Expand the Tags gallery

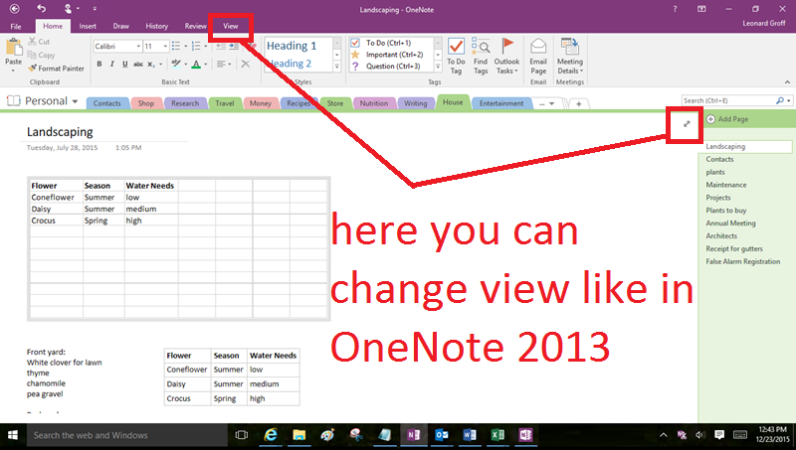(x=438, y=67)
